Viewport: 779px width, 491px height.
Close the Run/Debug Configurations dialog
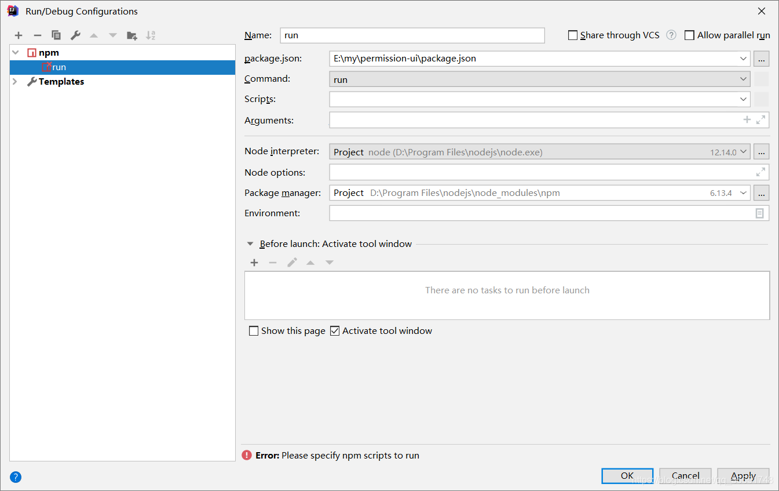tap(762, 11)
